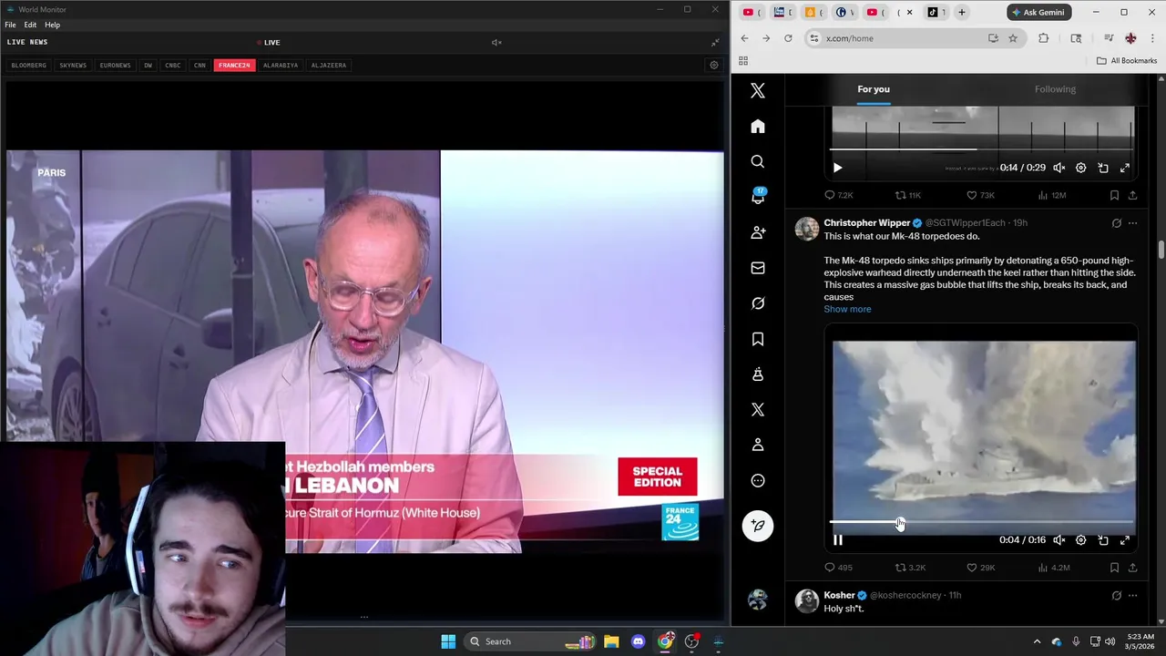Expand Show more on the Mk-48 post

[x=847, y=309]
